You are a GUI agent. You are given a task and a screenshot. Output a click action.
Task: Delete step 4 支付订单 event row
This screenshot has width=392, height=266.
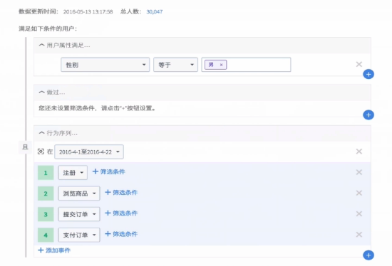[x=359, y=235]
